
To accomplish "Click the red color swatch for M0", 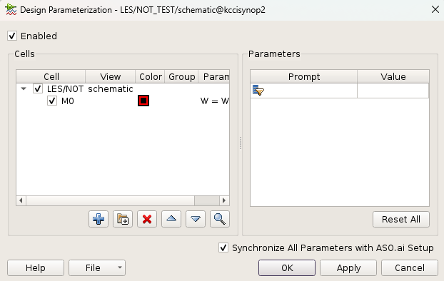I will pos(143,101).
